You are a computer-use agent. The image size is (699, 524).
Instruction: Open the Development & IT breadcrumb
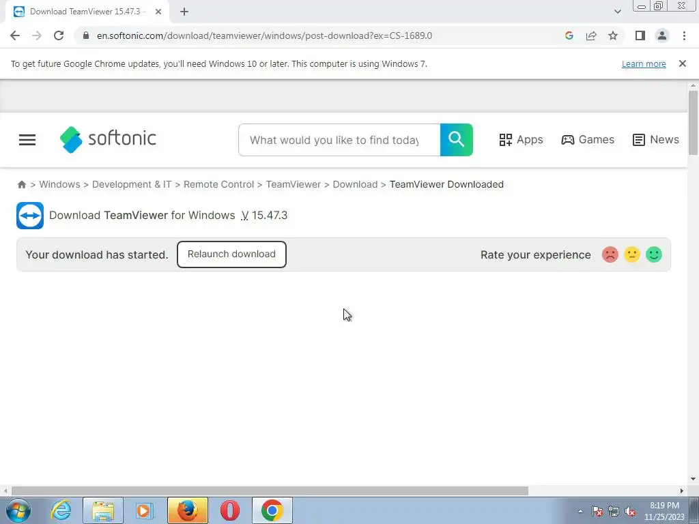[132, 184]
